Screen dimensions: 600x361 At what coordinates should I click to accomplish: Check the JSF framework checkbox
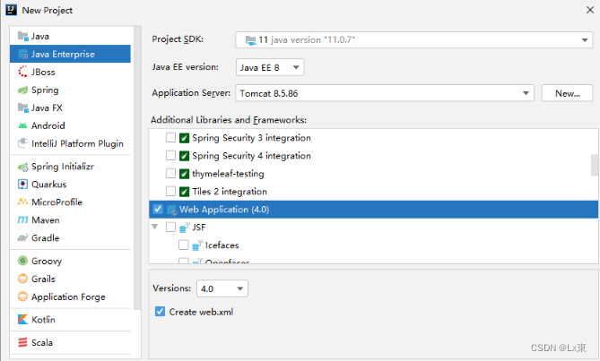[x=170, y=227]
